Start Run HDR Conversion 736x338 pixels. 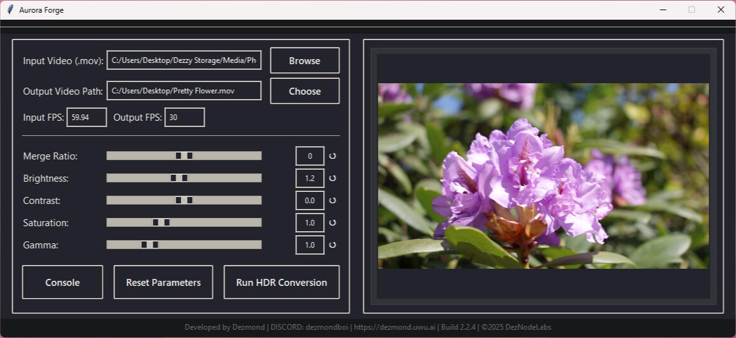(281, 282)
